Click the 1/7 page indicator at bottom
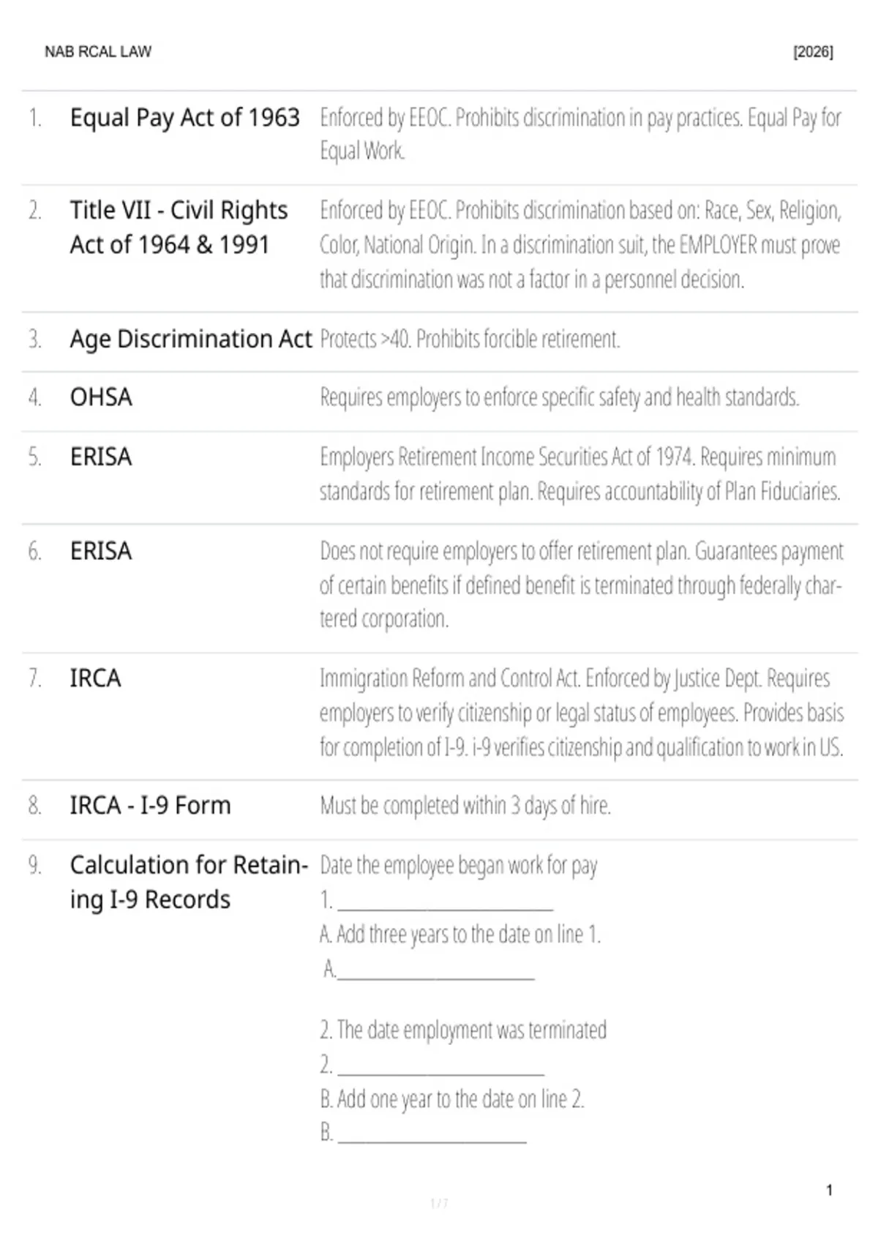The image size is (878, 1244). point(439,1203)
